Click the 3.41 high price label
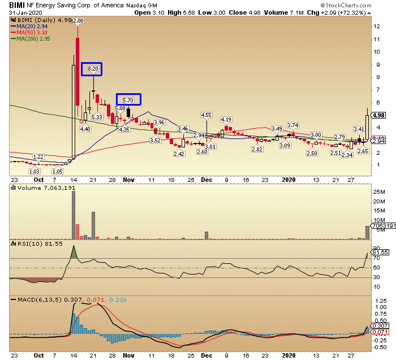This screenshot has height=361, width=396. tap(359, 129)
